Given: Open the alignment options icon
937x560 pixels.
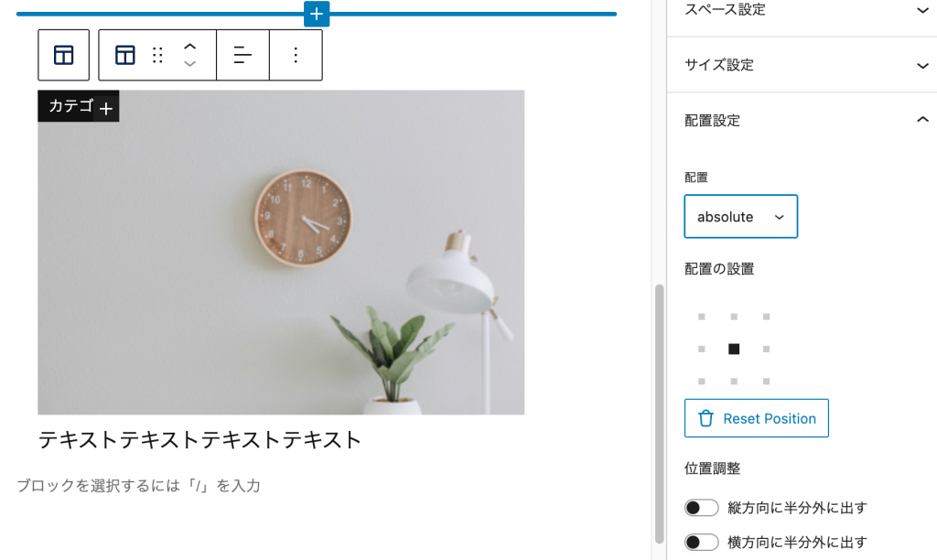Looking at the screenshot, I should pos(242,55).
